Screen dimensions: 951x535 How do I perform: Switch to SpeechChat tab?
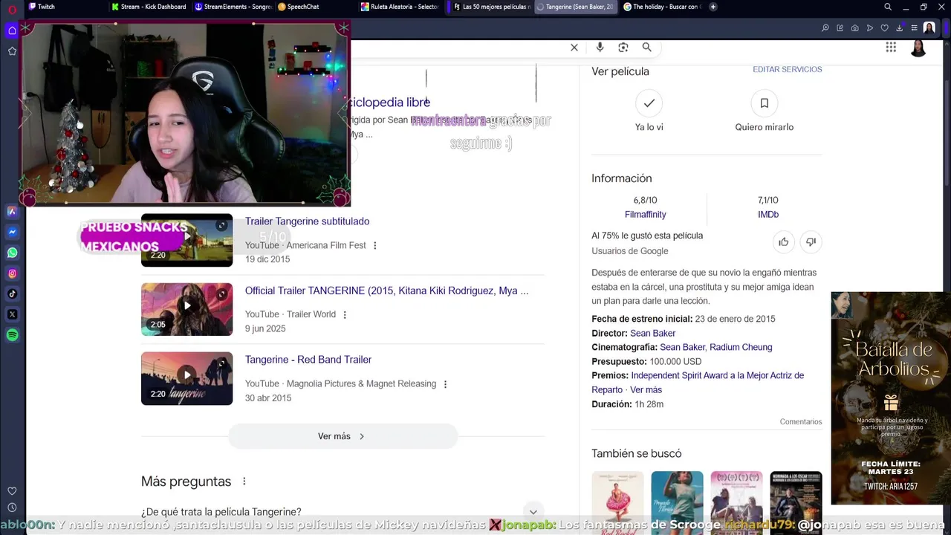[316, 7]
